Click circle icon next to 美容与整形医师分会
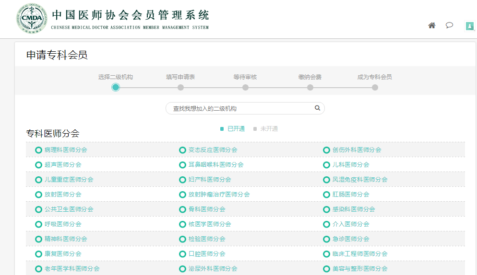The image size is (477, 275). 326,269
